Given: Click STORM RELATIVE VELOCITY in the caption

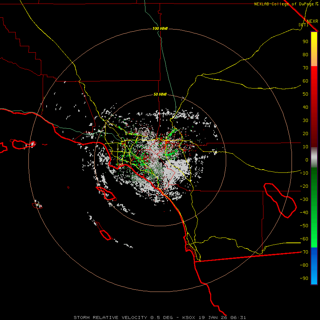Looking at the screenshot, I should pos(110,318).
